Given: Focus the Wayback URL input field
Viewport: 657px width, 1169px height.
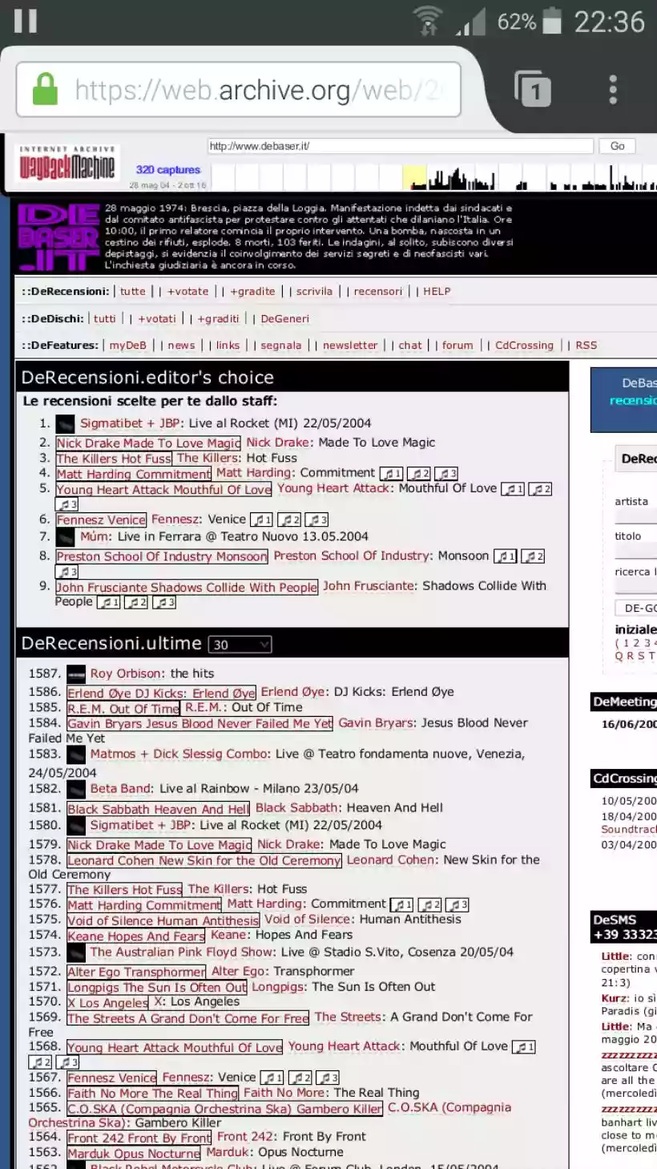Looking at the screenshot, I should coord(401,146).
